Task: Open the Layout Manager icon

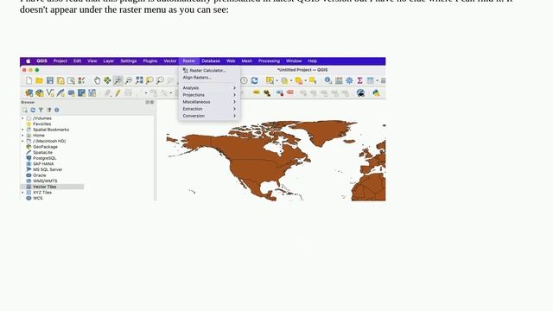Action: point(71,80)
